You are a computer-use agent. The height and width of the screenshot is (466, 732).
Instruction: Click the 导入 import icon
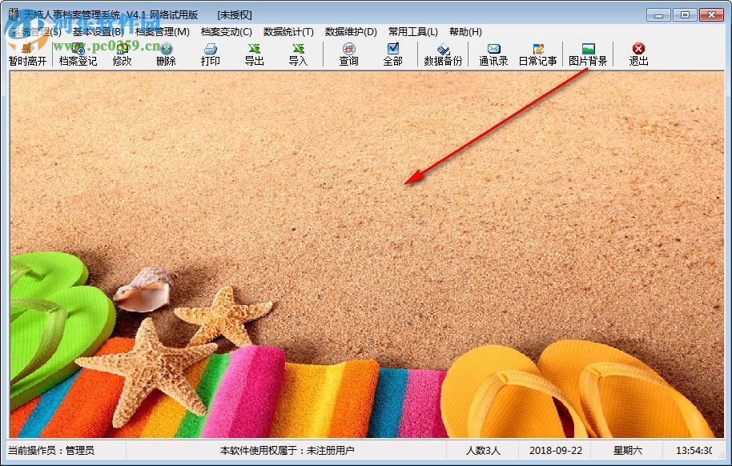[297, 54]
